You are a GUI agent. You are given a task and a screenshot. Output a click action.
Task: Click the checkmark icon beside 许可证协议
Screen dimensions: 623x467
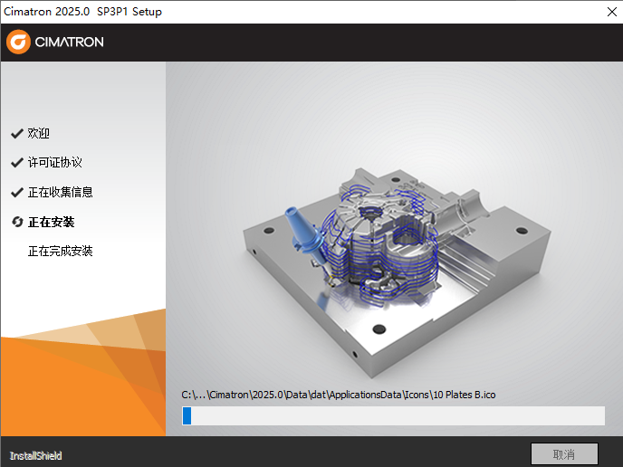tap(16, 163)
